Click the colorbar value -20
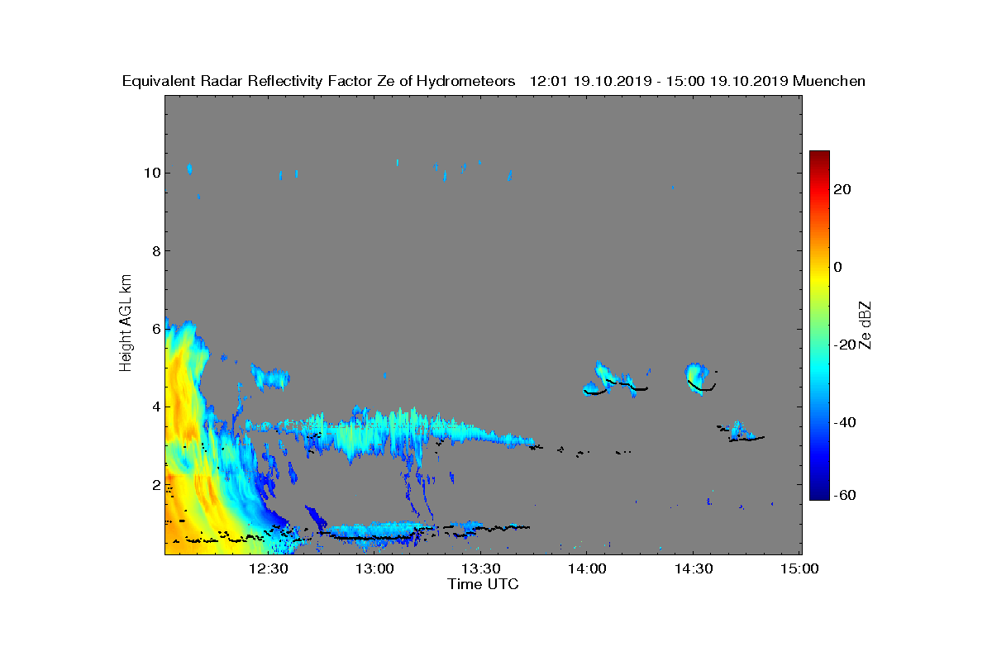The width and height of the screenshot is (992, 661). (846, 345)
